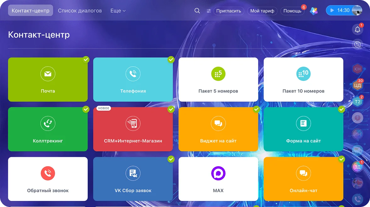This screenshot has width=370, height=207.
Task: Open Мой тариф
Action: [262, 11]
